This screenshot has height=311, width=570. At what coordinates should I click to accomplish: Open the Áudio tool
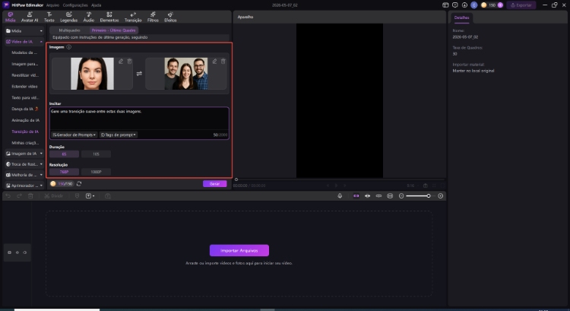[x=89, y=17]
